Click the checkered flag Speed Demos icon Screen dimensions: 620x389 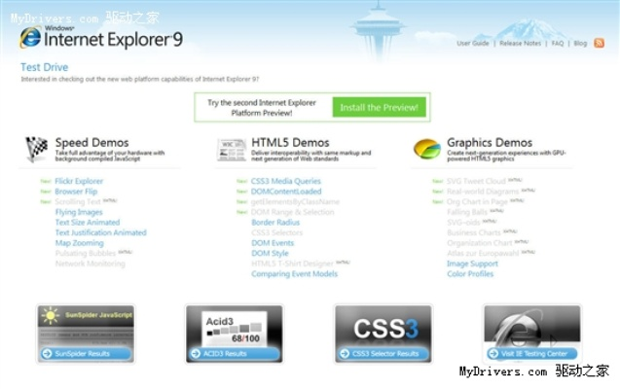coord(36,149)
